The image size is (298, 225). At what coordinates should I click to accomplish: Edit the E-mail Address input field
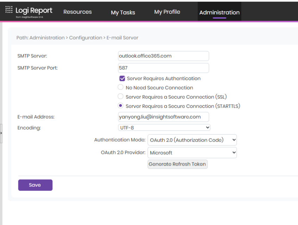click(x=163, y=117)
